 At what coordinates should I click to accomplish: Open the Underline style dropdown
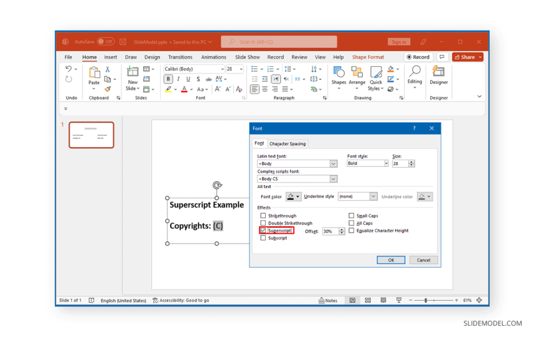[373, 196]
